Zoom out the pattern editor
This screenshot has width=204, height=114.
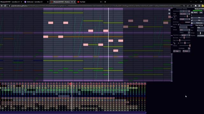[169, 13]
